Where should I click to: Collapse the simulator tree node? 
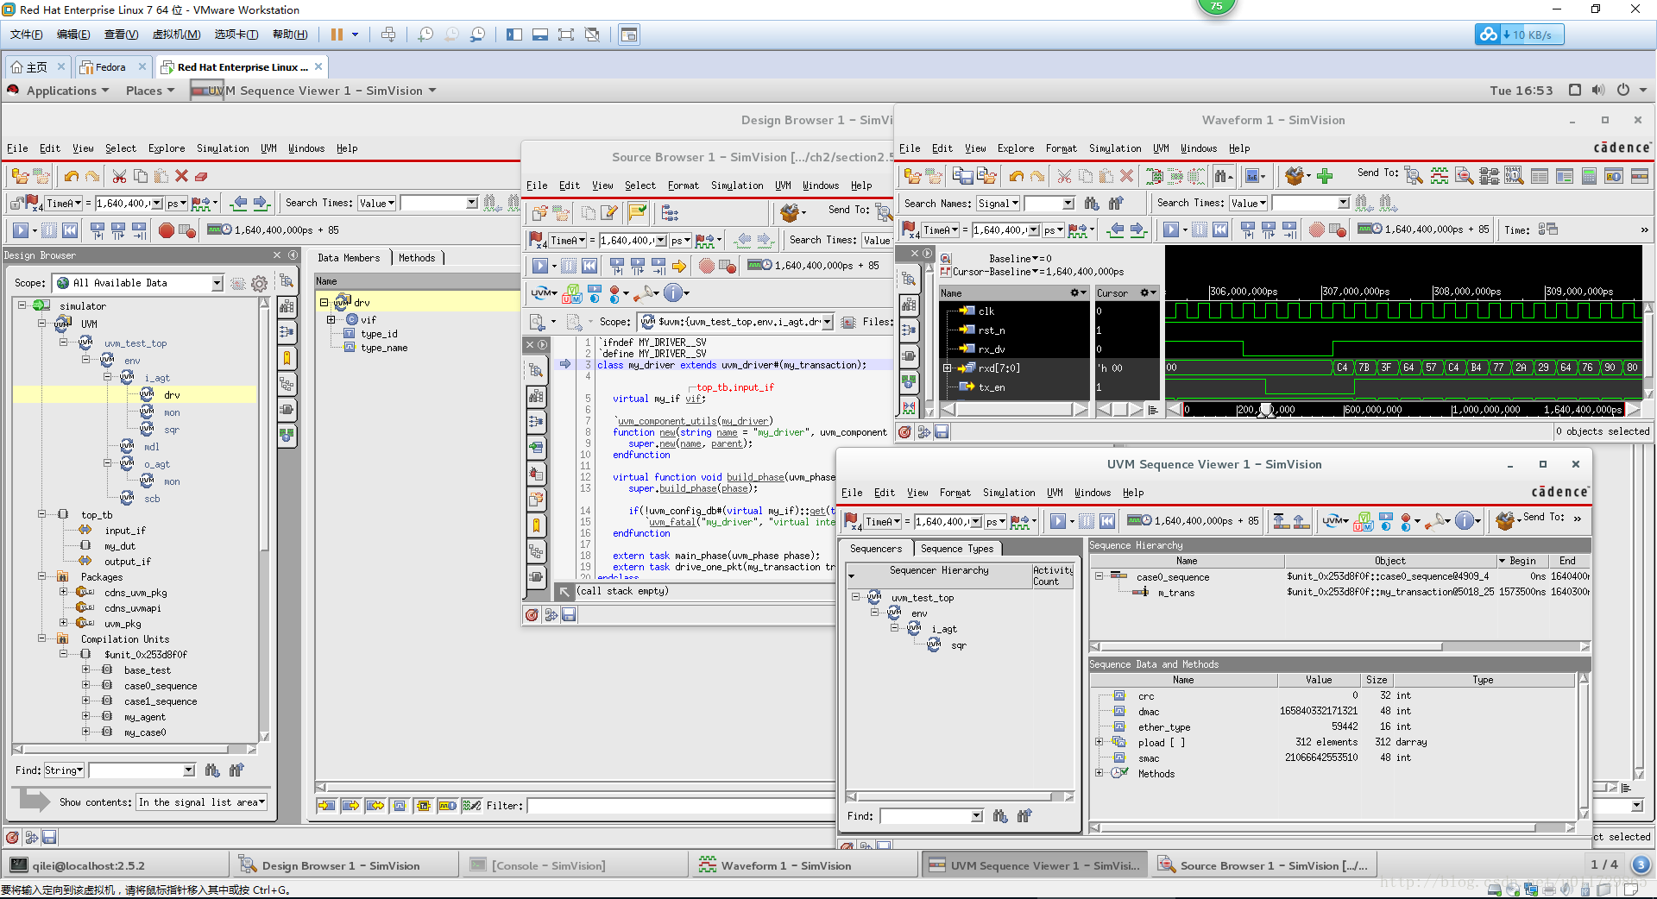coord(22,305)
